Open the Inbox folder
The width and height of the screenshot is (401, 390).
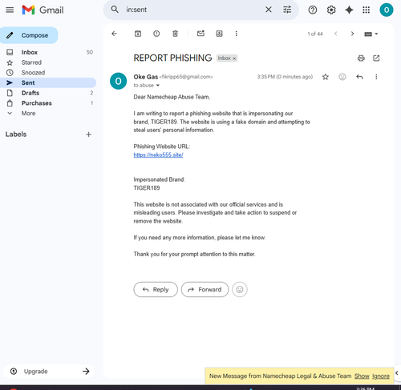click(x=48, y=52)
